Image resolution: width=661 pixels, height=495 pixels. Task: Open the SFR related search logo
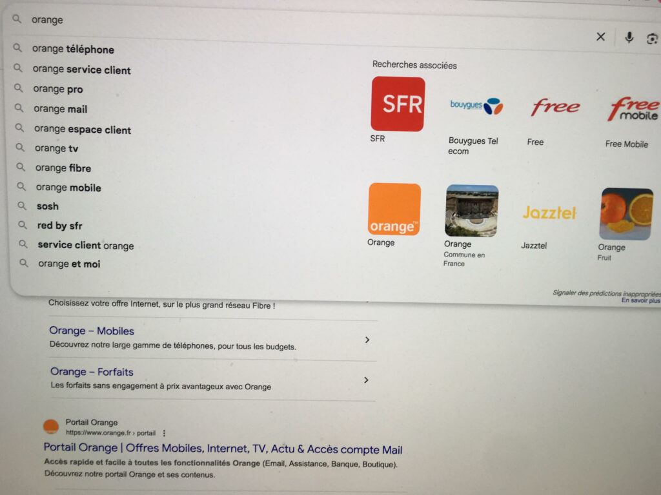click(398, 104)
